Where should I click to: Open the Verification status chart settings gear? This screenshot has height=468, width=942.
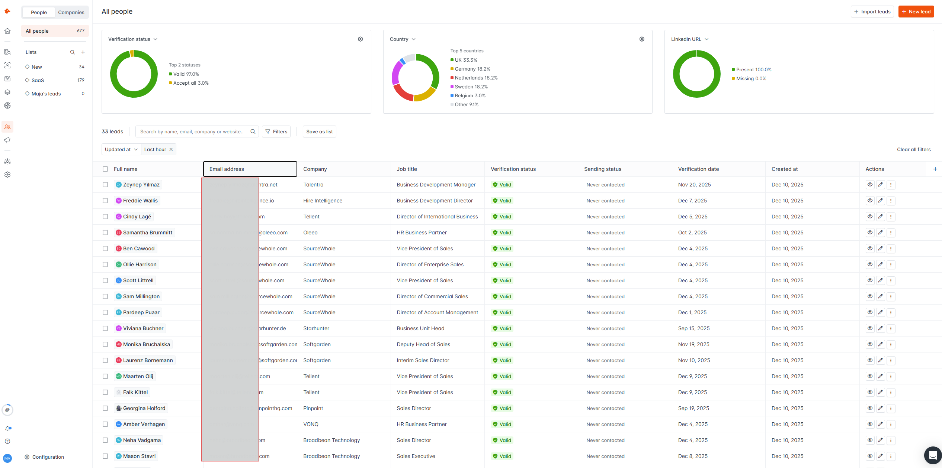click(360, 39)
